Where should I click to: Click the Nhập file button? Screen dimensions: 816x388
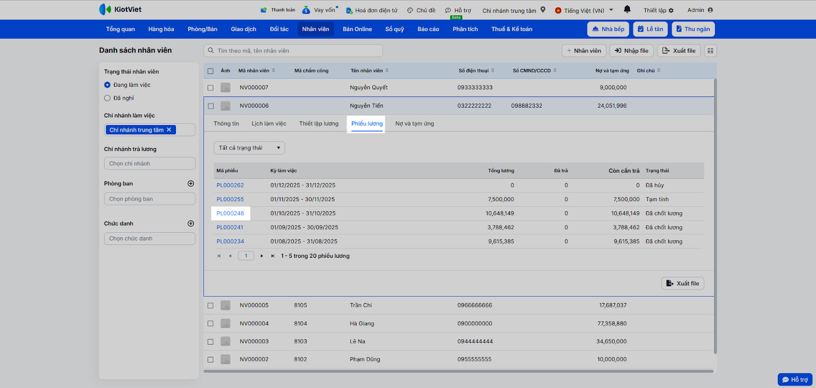pos(631,51)
